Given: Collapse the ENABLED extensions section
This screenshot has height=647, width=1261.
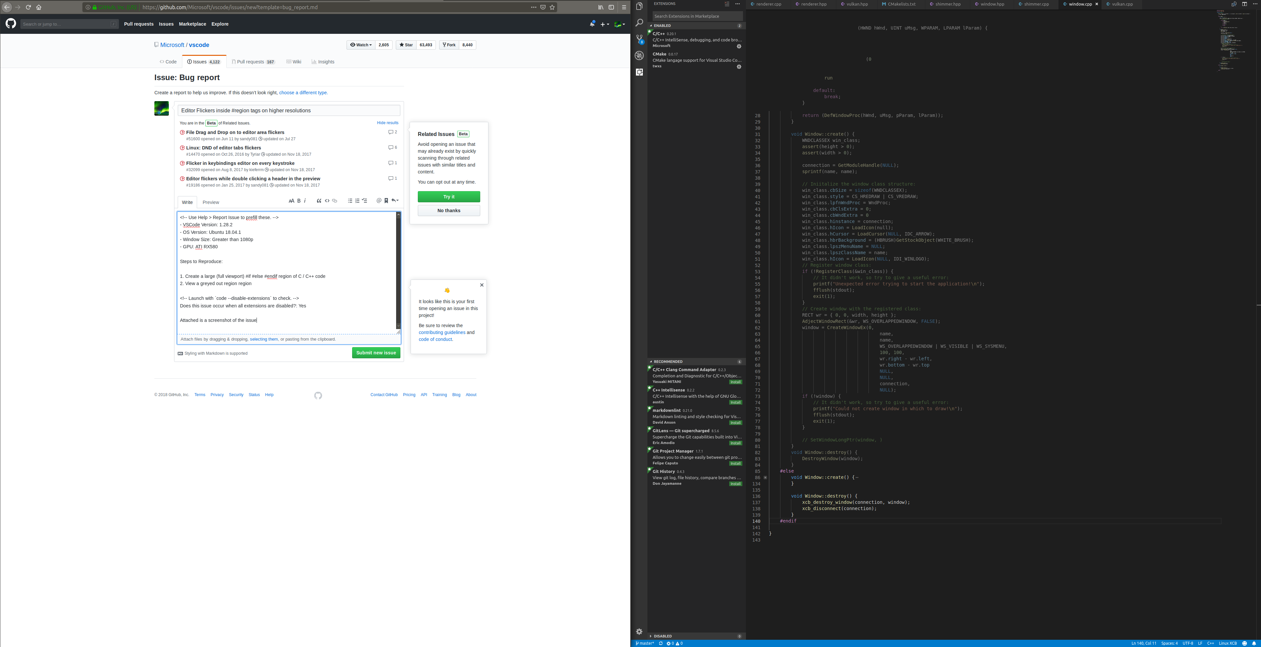Looking at the screenshot, I should click(x=696, y=25).
